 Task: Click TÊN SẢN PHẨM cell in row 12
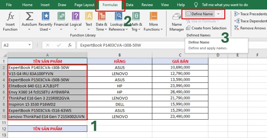click(x=47, y=129)
